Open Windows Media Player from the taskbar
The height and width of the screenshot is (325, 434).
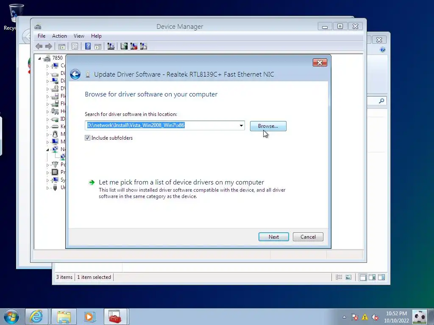(89, 317)
